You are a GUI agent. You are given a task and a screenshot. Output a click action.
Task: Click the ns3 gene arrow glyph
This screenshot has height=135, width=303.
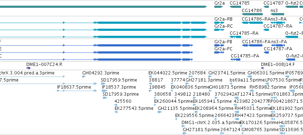tap(277, 14)
